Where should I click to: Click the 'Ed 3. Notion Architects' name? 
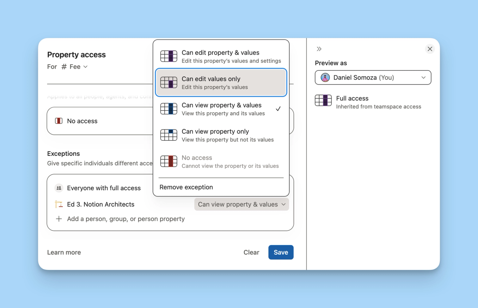tap(101, 204)
